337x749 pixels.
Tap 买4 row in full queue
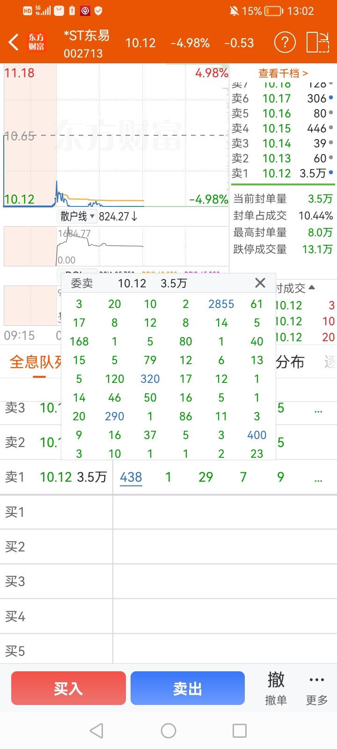click(168, 617)
